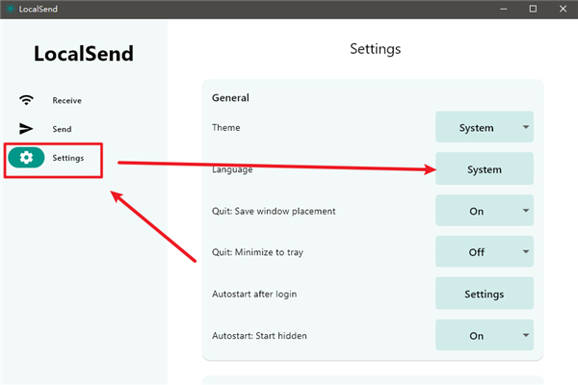Viewport: 578px width, 385px height.
Task: Click the Settings gear icon in sidebar
Action: tap(27, 158)
